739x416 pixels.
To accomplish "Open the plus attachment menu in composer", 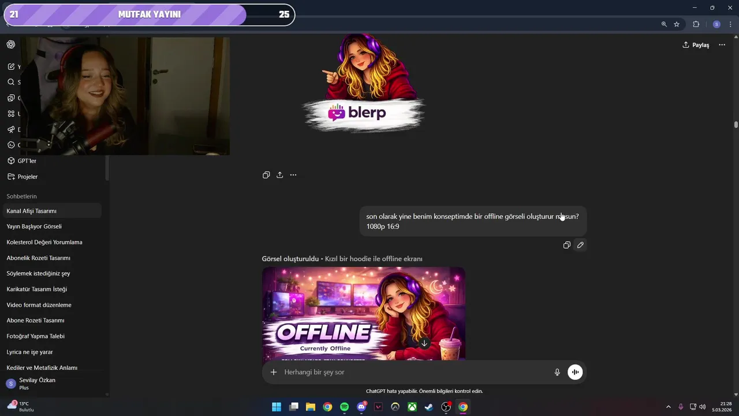I will (x=274, y=372).
